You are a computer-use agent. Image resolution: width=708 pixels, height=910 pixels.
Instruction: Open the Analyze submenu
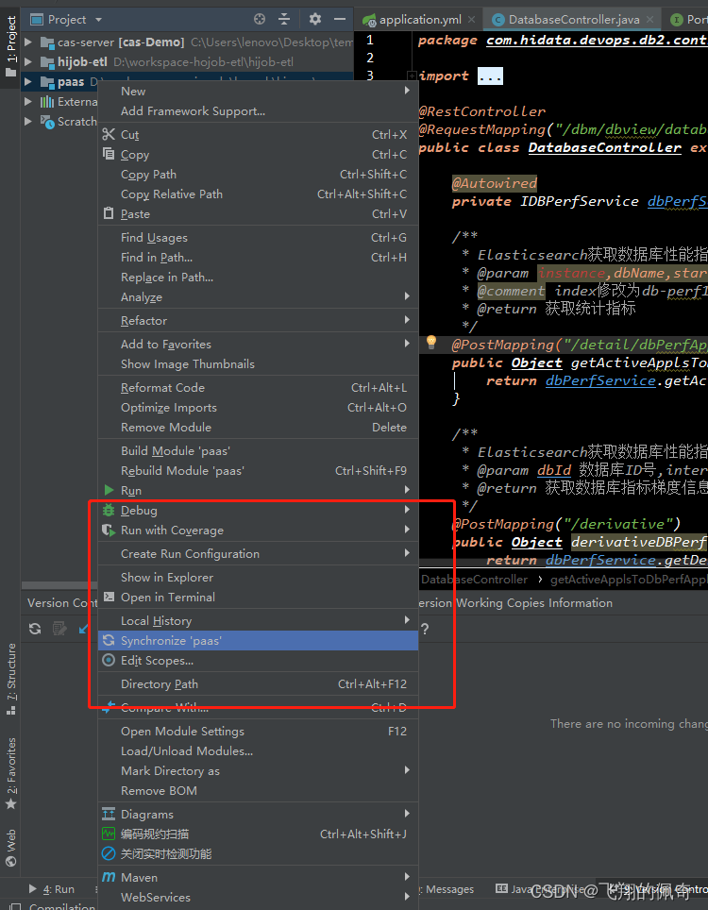coord(259,297)
